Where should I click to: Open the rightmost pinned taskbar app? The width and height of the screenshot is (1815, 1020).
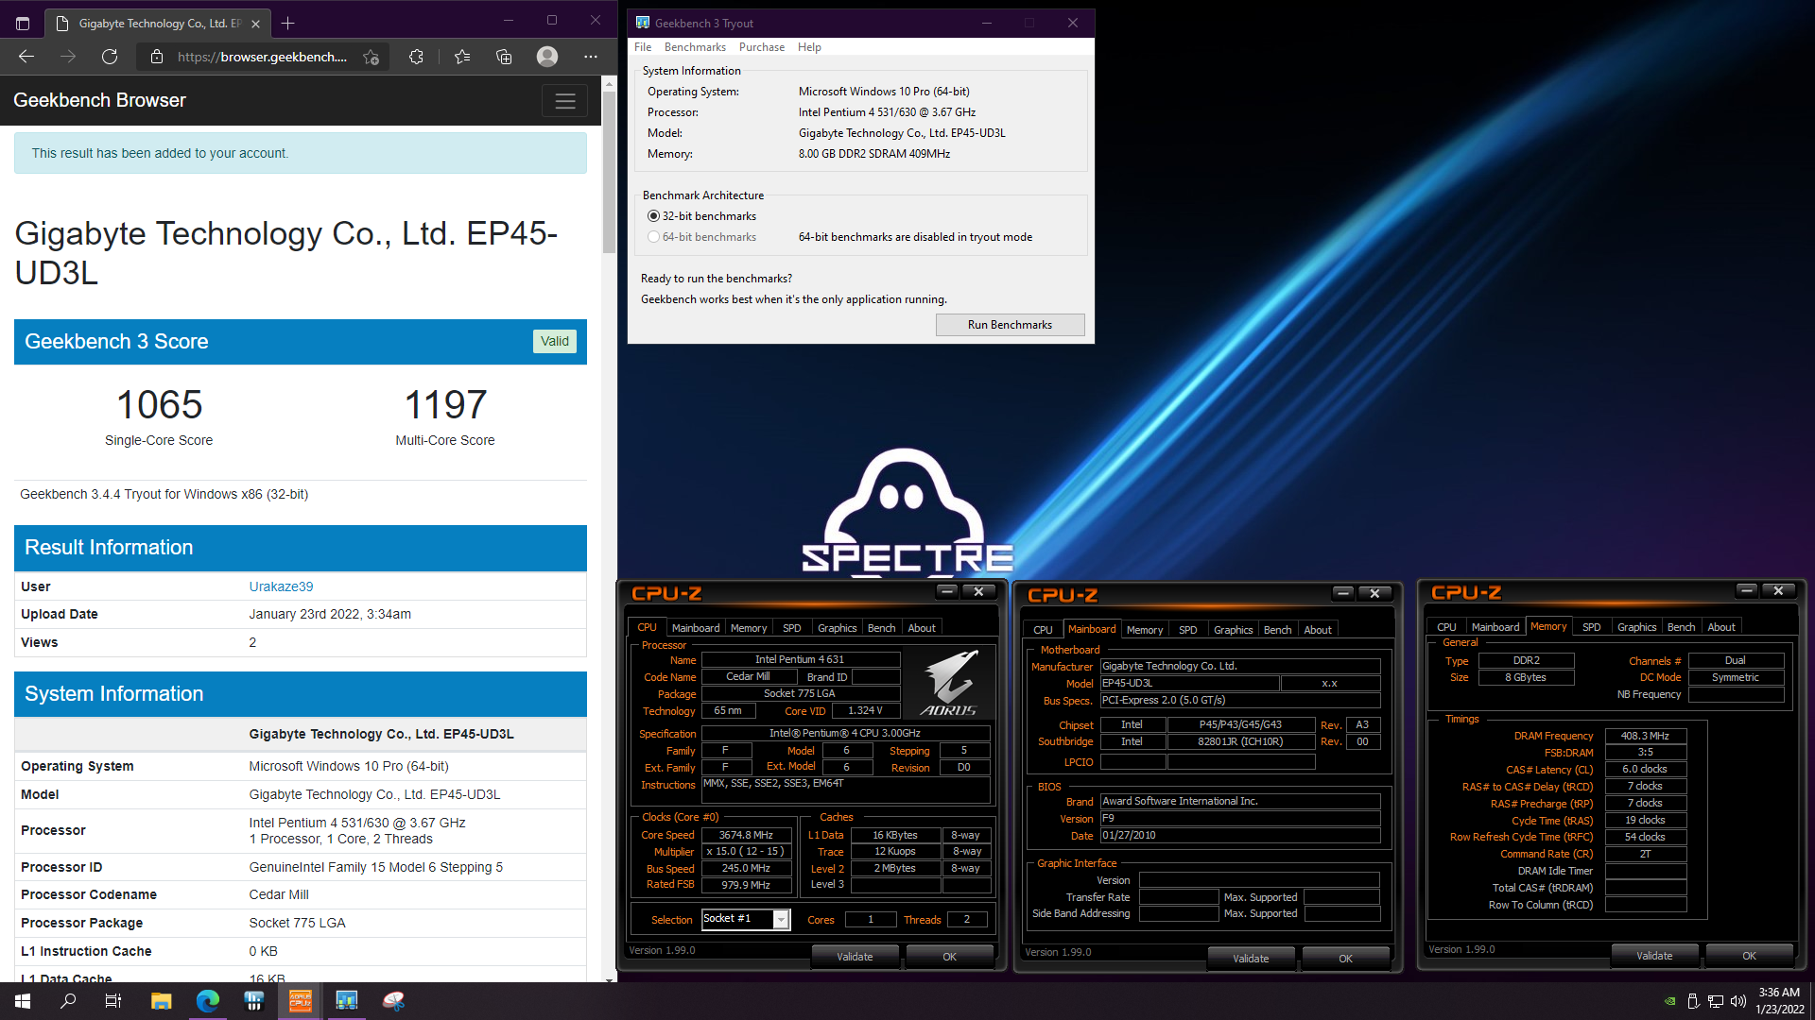pyautogui.click(x=393, y=1001)
